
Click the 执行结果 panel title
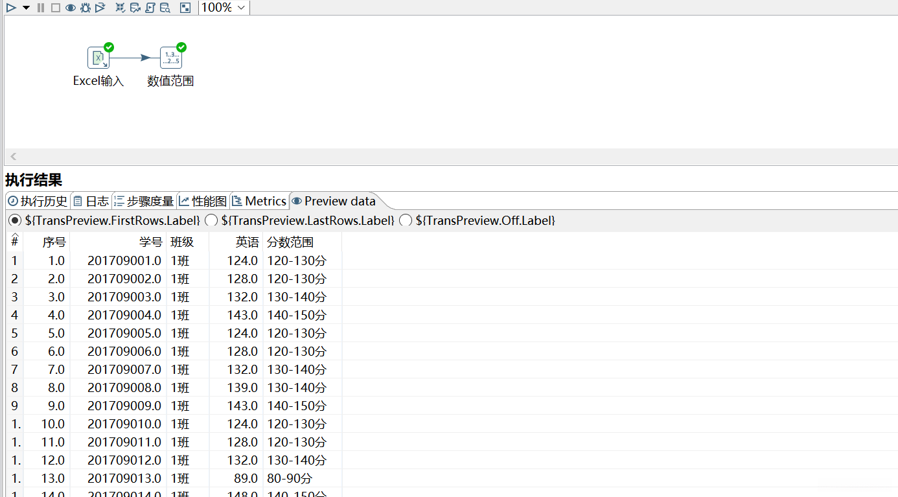click(34, 180)
